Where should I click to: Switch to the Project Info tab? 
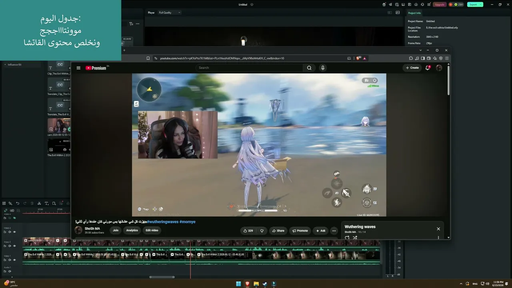pos(414,13)
